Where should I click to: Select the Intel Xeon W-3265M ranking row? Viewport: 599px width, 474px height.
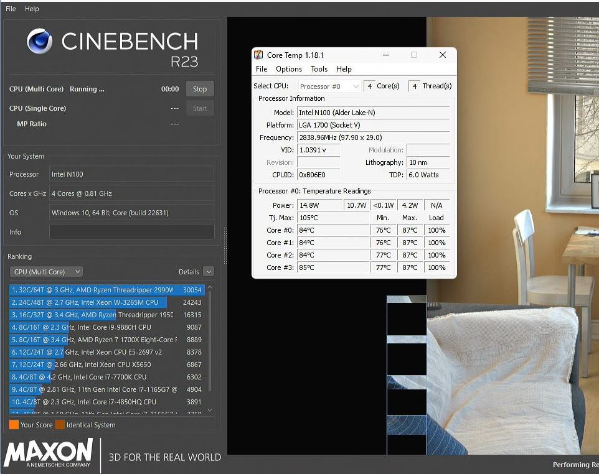pyautogui.click(x=107, y=302)
